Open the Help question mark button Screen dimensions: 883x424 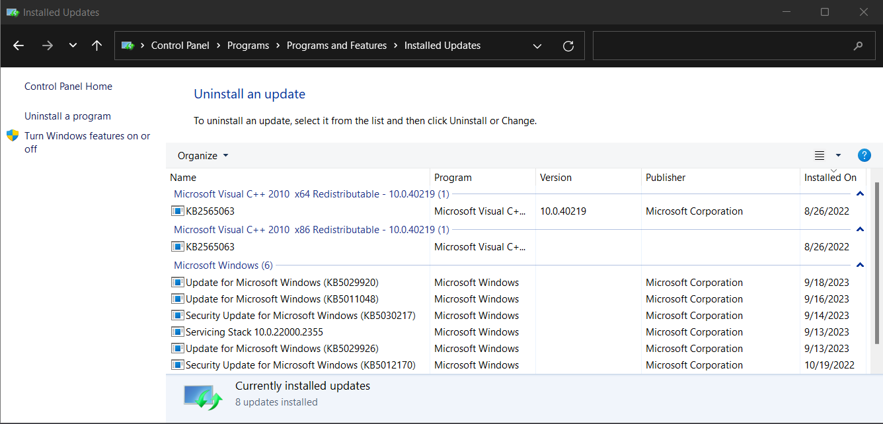[864, 155]
